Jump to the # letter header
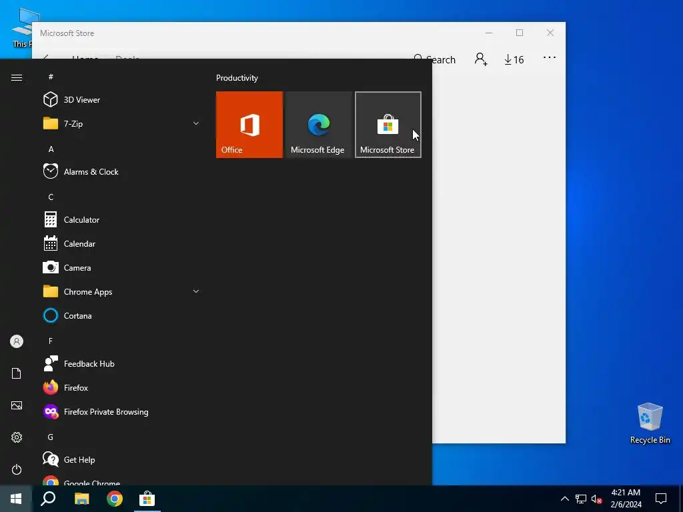This screenshot has width=683, height=512. pos(51,77)
